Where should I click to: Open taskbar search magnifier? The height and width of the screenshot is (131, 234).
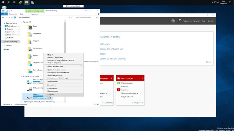[8, 2]
